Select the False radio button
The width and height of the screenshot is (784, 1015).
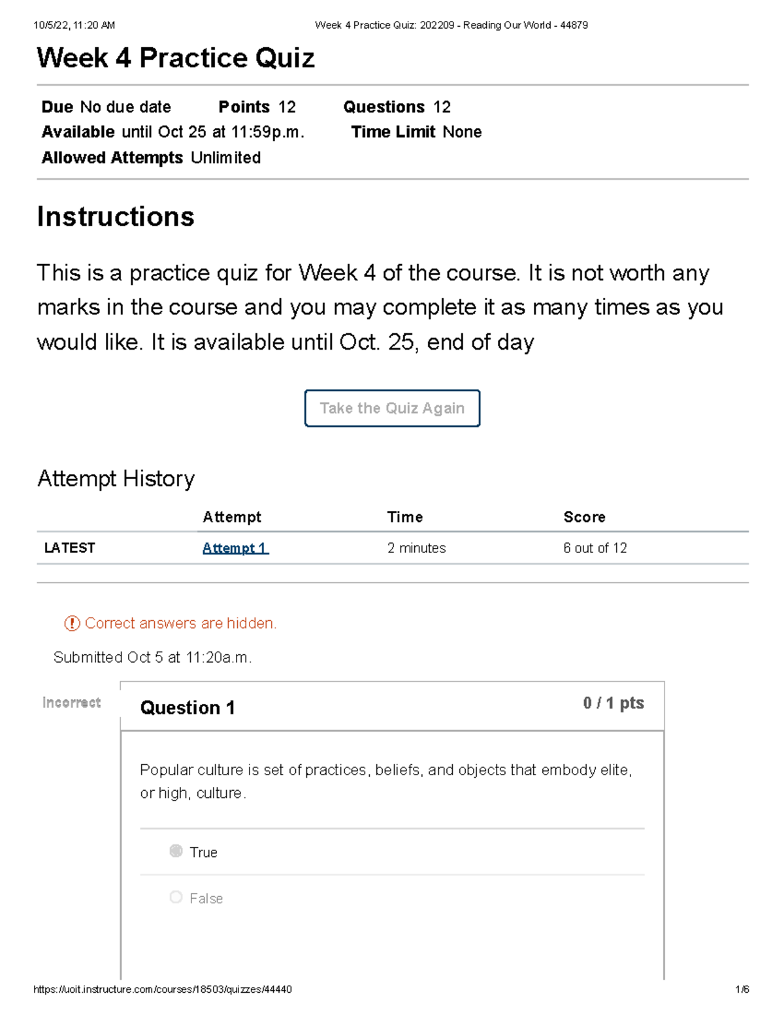(x=175, y=897)
